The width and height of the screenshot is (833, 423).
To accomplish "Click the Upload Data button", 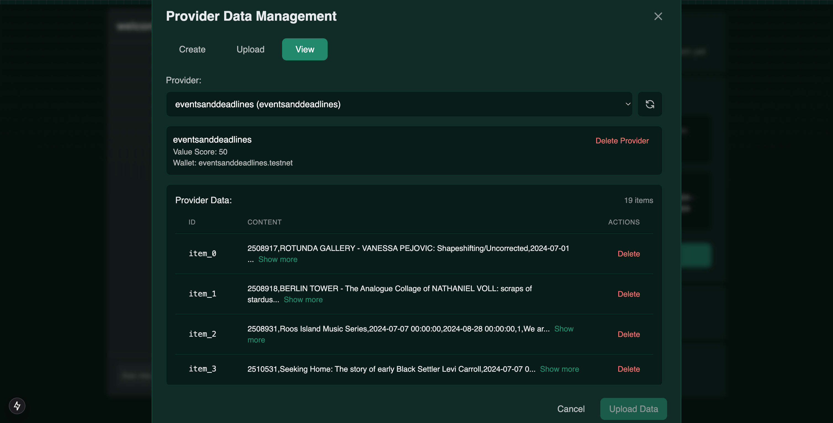I will tap(633, 409).
